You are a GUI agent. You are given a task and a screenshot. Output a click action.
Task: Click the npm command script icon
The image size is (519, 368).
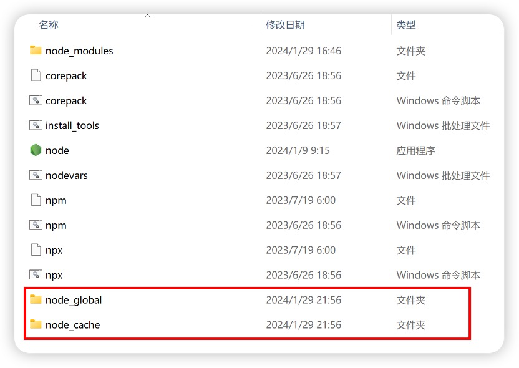coord(36,225)
